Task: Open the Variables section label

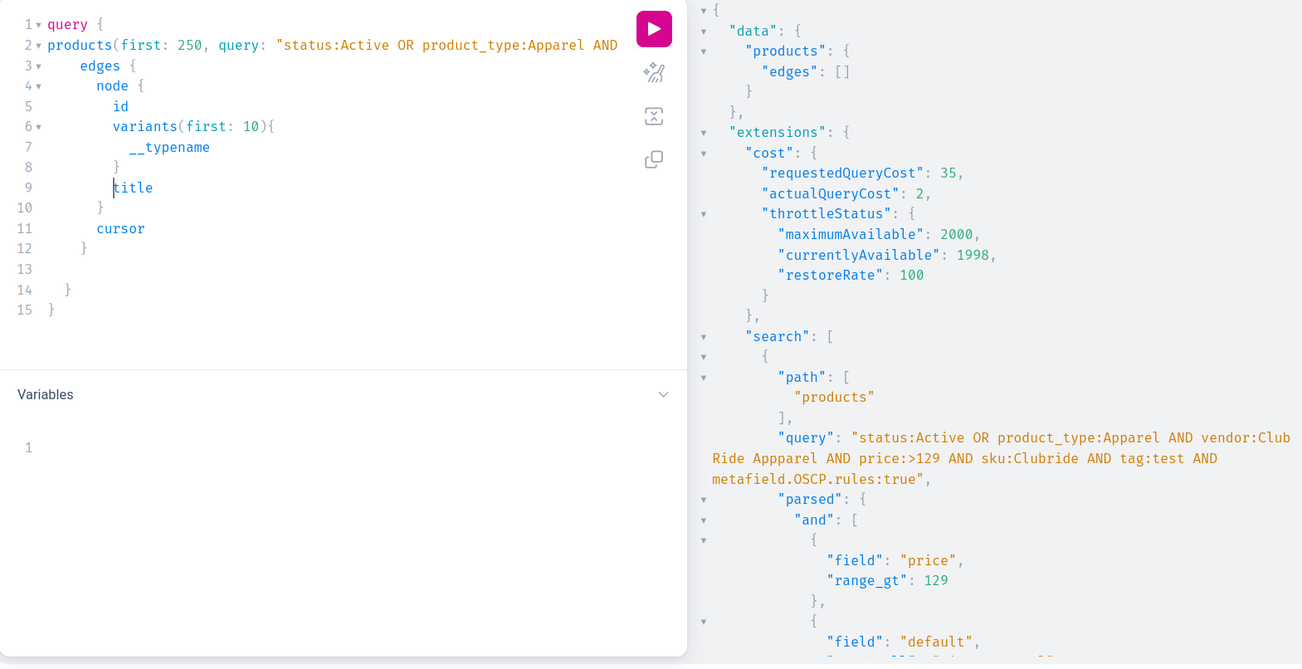Action: coord(46,394)
